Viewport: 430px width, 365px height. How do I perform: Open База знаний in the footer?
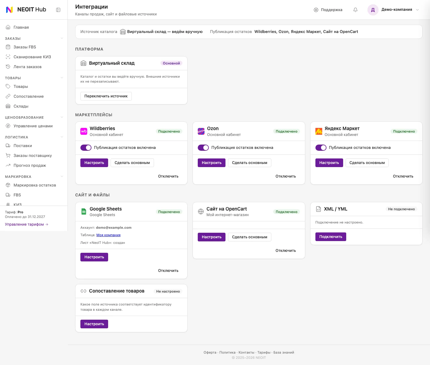click(x=284, y=352)
